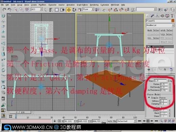Click the Vol. Select modifier button

point(154,38)
